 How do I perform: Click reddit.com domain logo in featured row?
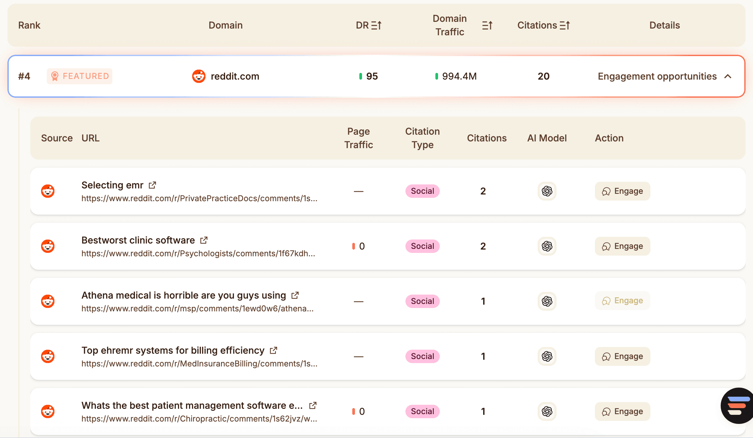(x=199, y=76)
